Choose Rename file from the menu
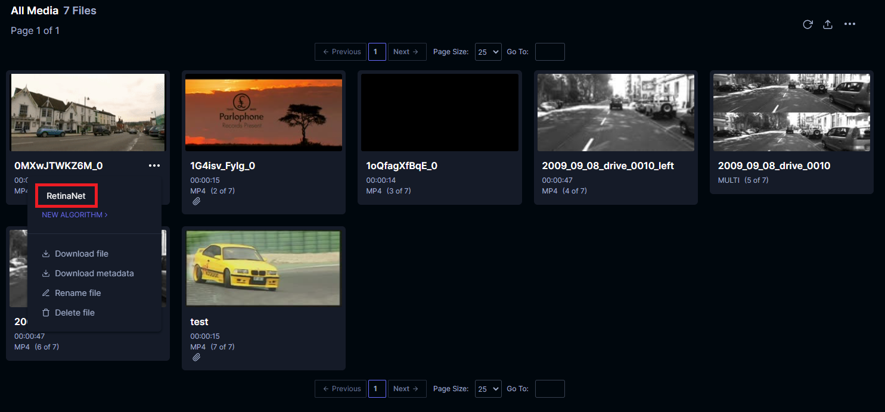This screenshot has height=412, width=885. [72, 293]
